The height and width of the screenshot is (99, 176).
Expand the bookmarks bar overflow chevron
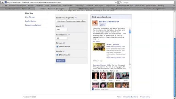click(x=174, y=5)
